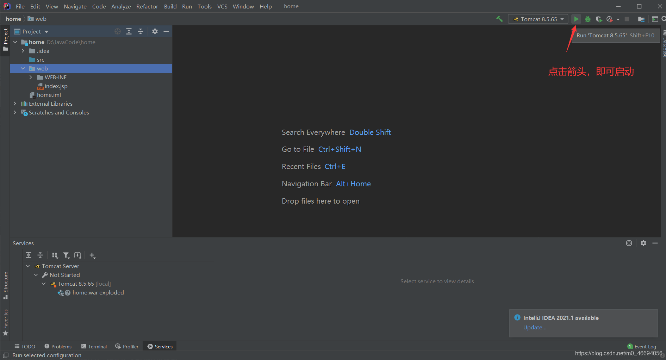This screenshot has height=360, width=666.
Task: Click the Build Project hammer icon
Action: click(499, 19)
